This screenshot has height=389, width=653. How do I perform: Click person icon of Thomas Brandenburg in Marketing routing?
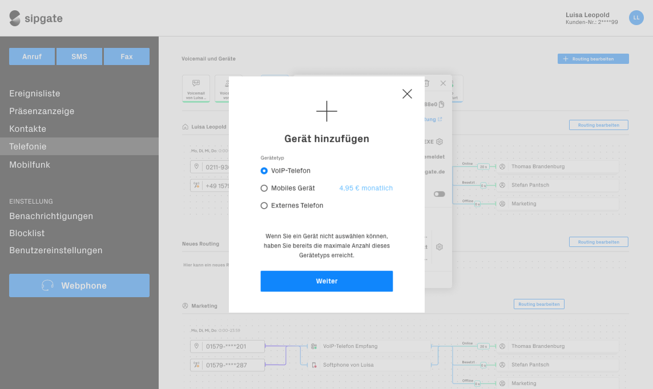point(502,346)
